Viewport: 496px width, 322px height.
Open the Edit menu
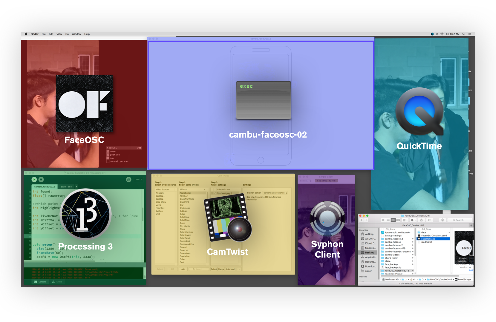click(x=51, y=34)
